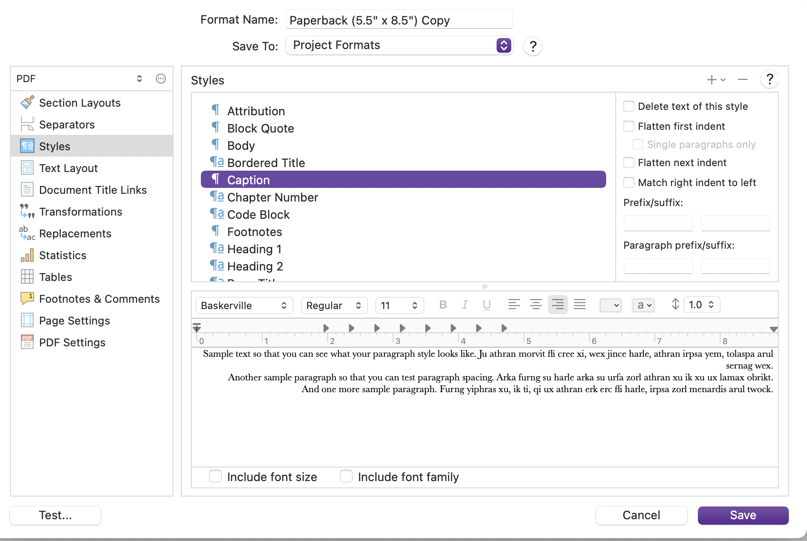Open help next to Save To
The height and width of the screenshot is (541, 807).
(533, 46)
